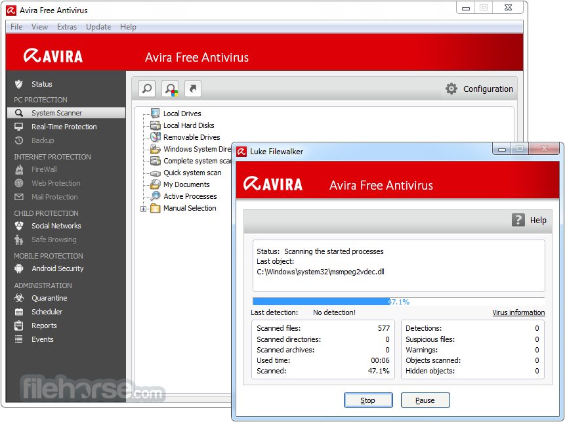Pause the running scan

click(425, 400)
